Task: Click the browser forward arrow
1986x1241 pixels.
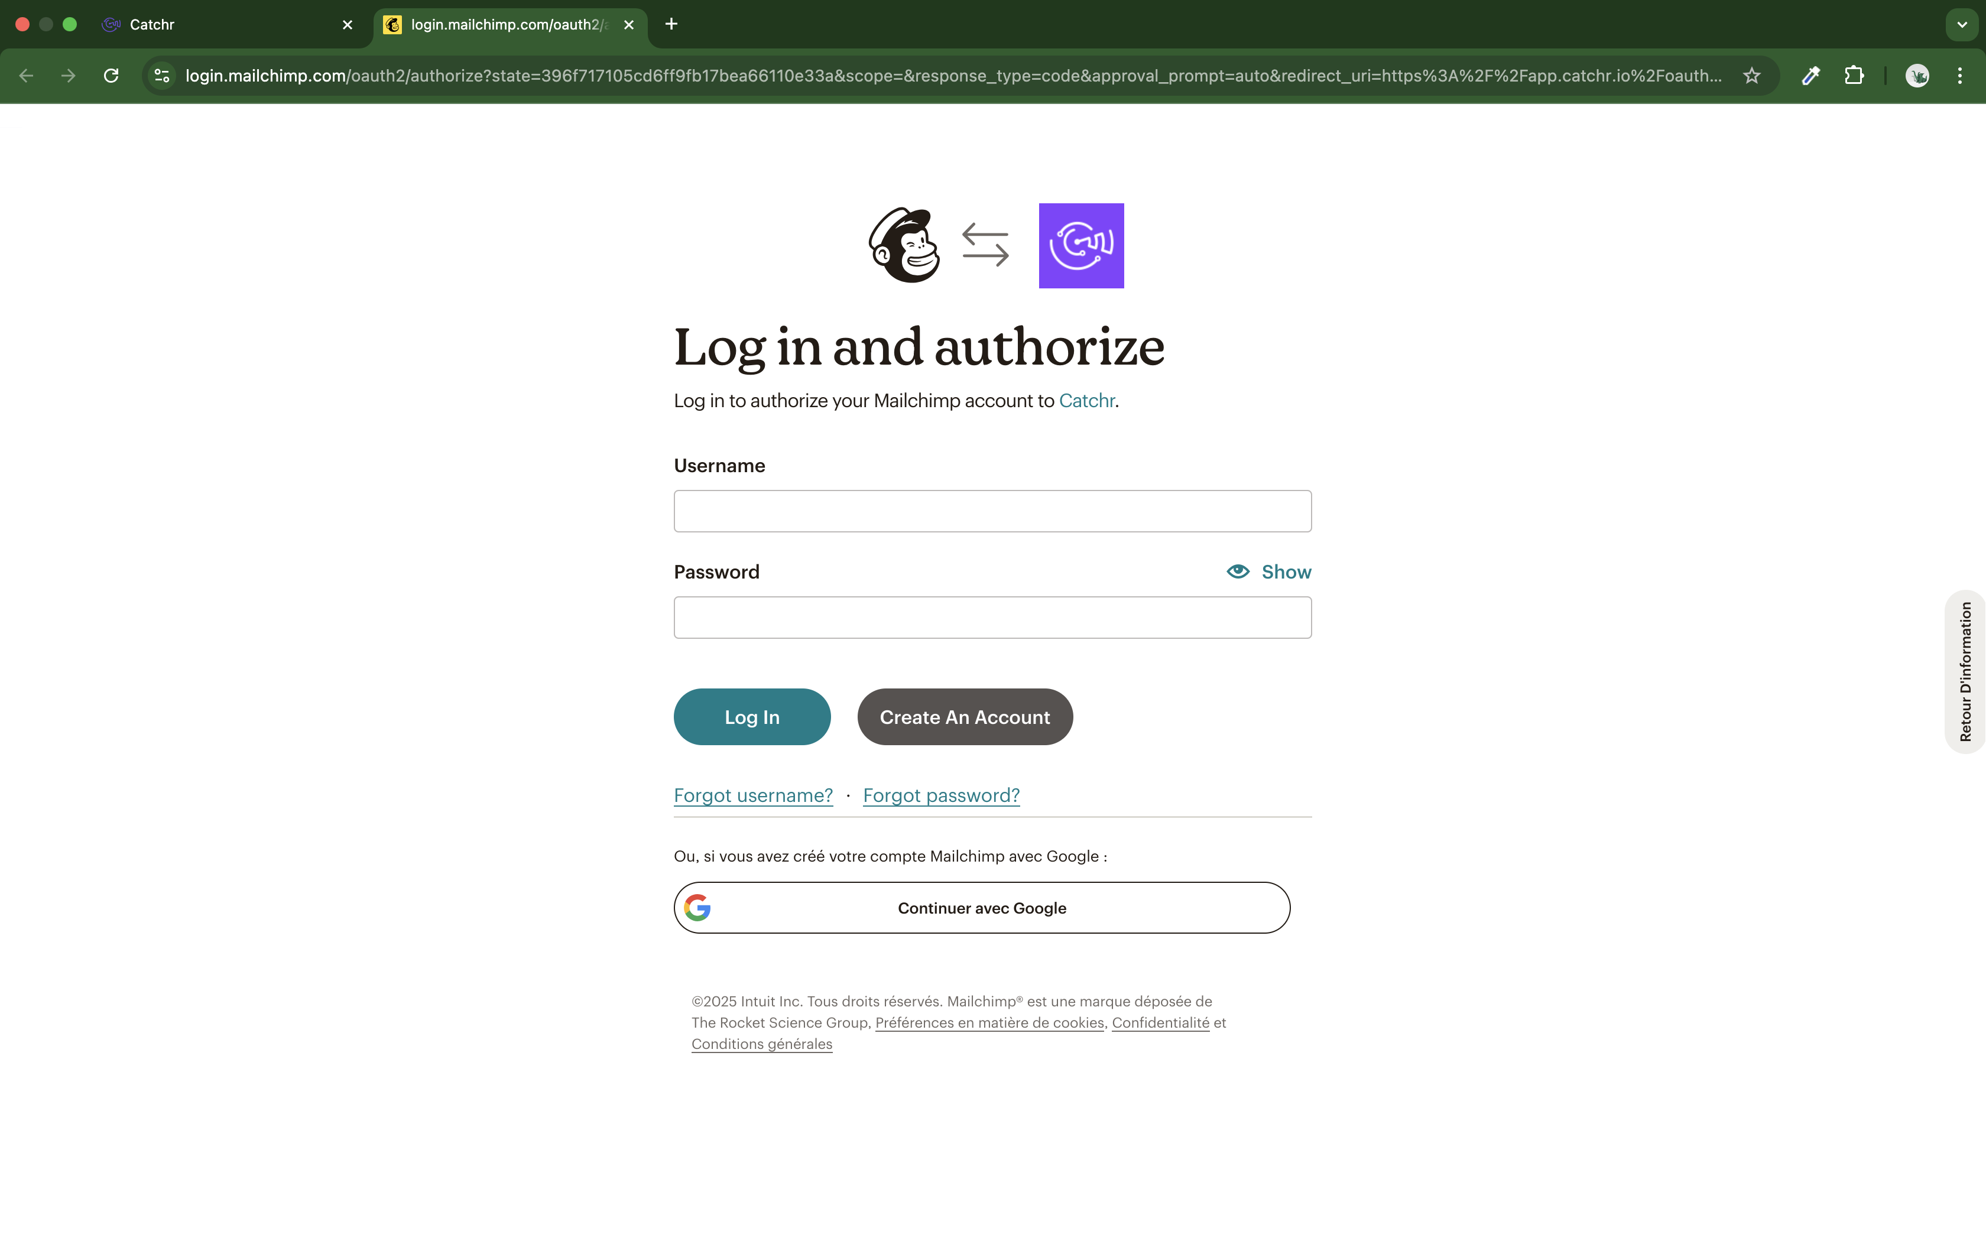Action: coord(69,76)
